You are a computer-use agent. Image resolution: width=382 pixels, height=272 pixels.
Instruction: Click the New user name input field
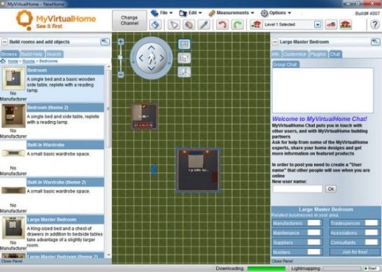(298, 189)
